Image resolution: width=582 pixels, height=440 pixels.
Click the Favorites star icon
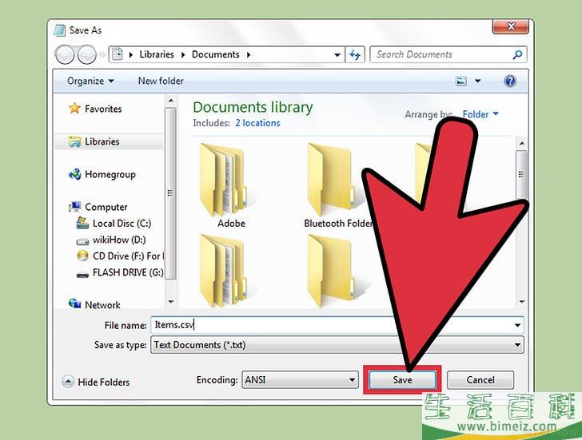(74, 109)
